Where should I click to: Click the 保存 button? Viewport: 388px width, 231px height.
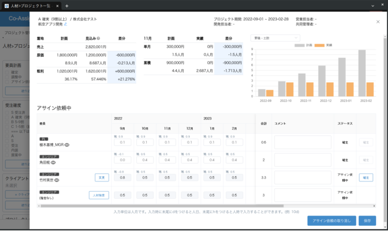[368, 221]
